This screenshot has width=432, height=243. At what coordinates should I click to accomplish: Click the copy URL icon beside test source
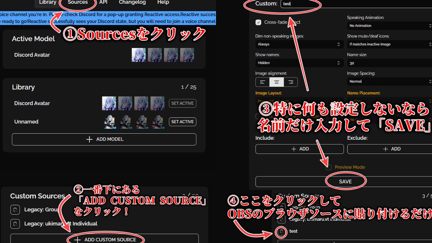(x=282, y=231)
